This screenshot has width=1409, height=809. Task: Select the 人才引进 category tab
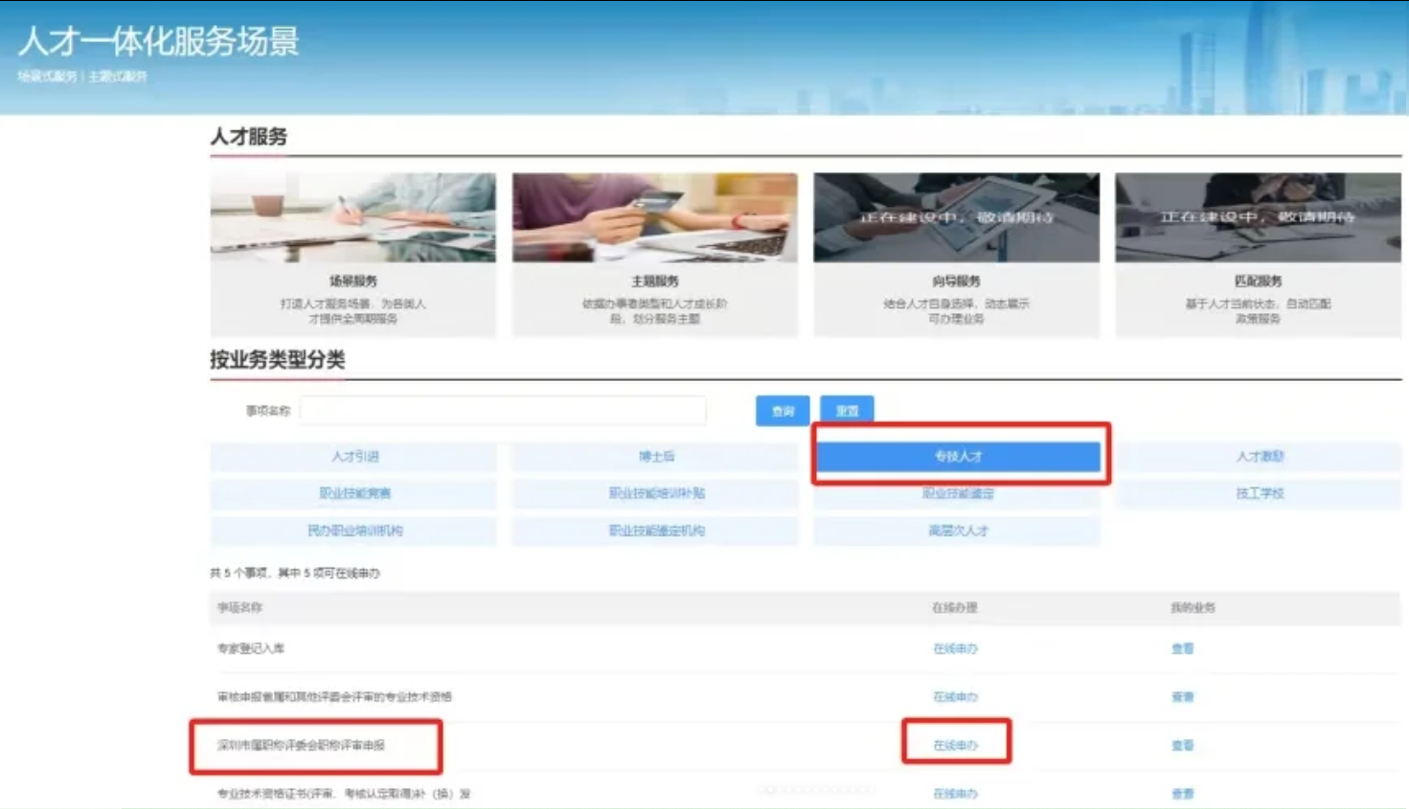[353, 457]
